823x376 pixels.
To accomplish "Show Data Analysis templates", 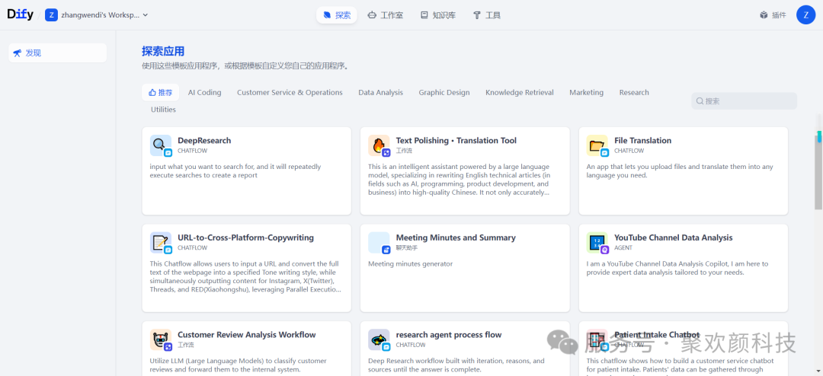I will coord(380,92).
